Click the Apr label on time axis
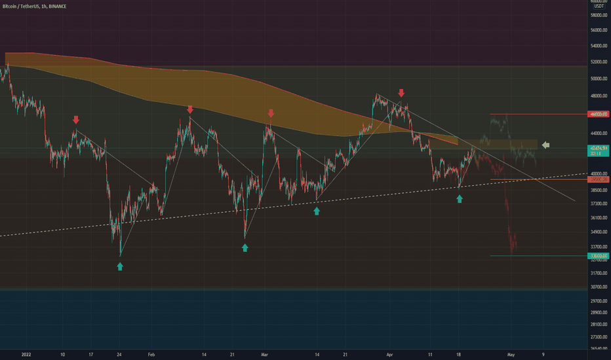The height and width of the screenshot is (360, 611). point(389,355)
